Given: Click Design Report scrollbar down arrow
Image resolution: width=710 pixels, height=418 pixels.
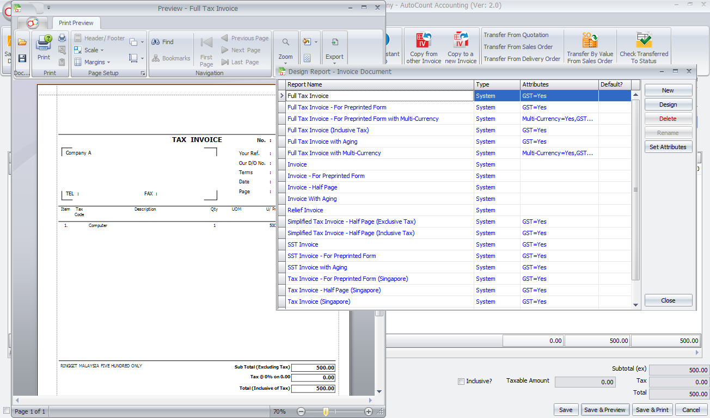Looking at the screenshot, I should click(x=635, y=305).
